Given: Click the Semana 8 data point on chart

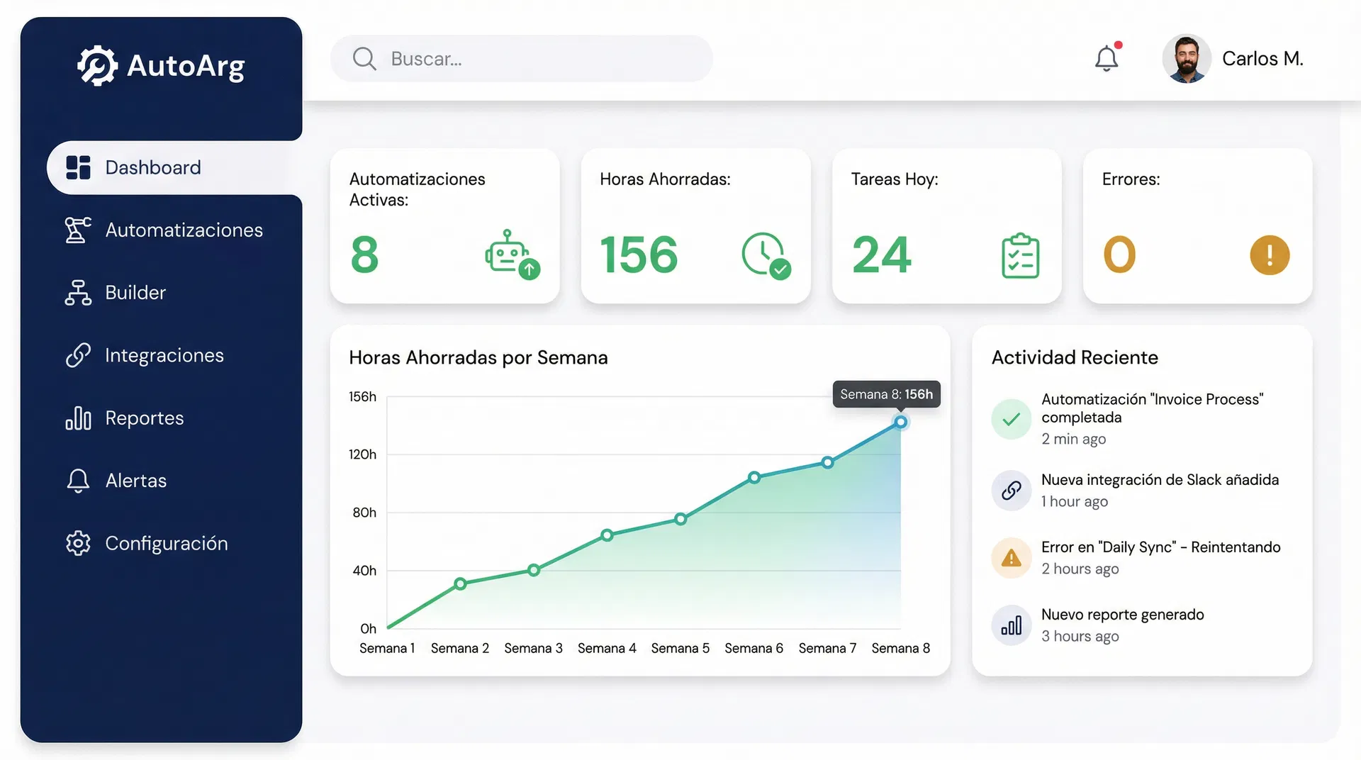Looking at the screenshot, I should tap(900, 423).
